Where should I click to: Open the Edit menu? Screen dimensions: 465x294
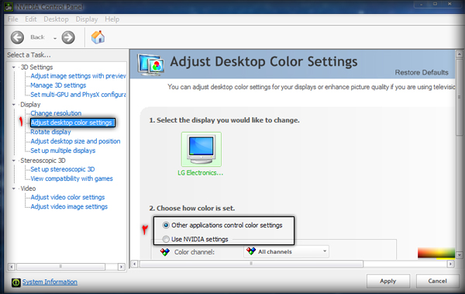click(x=31, y=19)
